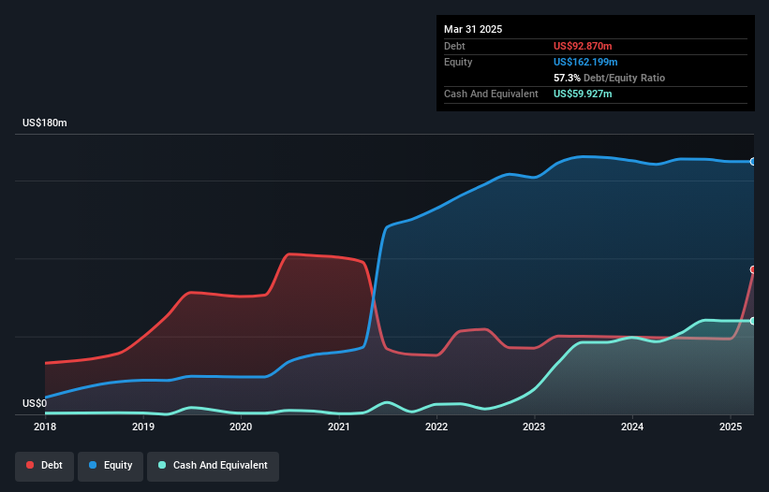This screenshot has height=492, width=769.
Task: Click the Debt row label in tooltip
Action: [x=454, y=46]
